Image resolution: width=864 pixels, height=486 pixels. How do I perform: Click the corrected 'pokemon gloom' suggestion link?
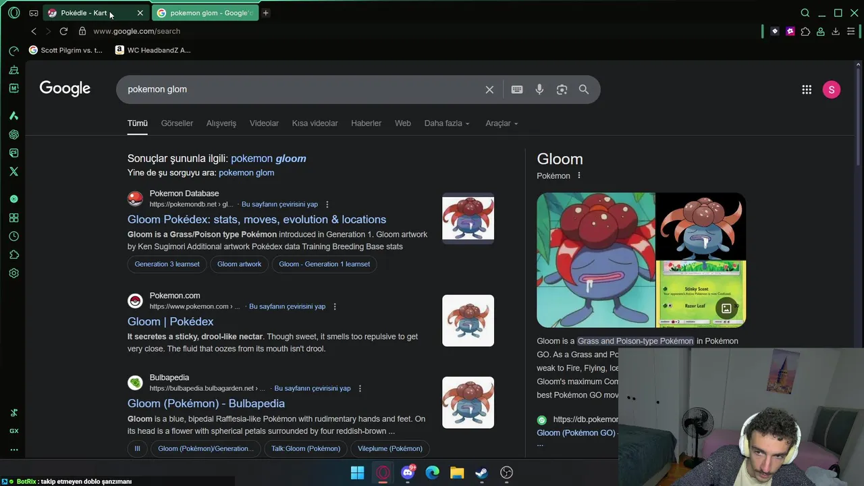[269, 159]
